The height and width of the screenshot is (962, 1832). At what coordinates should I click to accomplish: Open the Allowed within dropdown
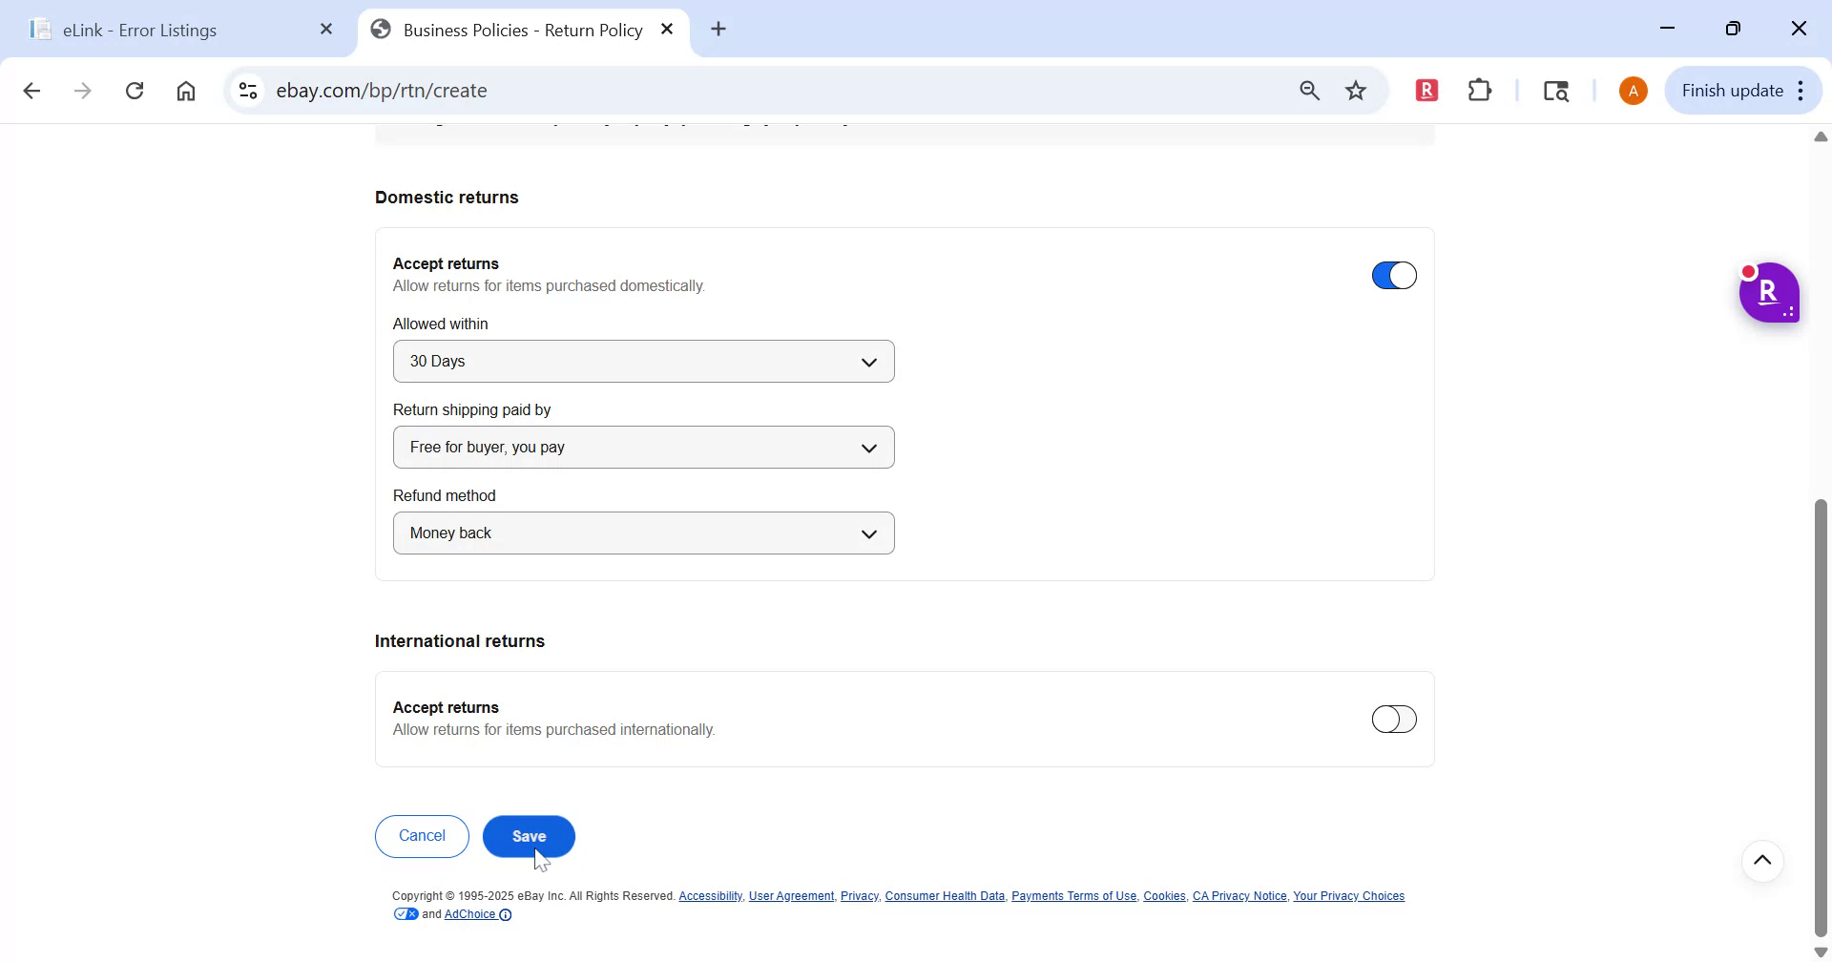643,361
